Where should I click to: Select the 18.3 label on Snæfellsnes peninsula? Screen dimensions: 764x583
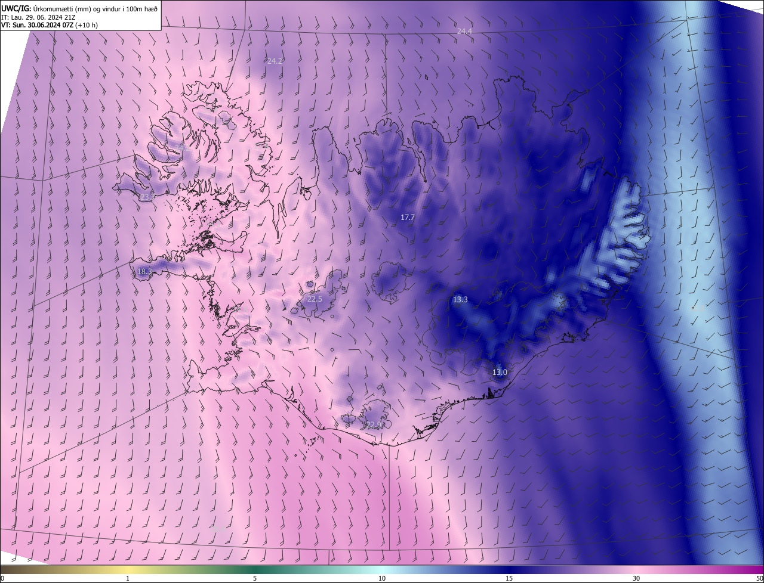click(x=144, y=271)
